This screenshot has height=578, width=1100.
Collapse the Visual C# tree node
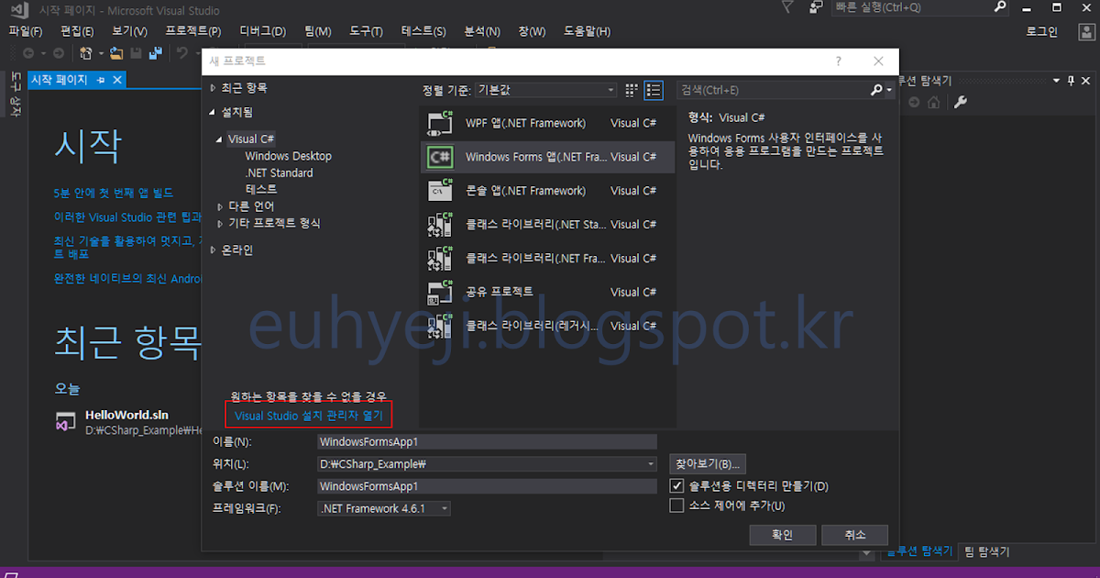click(220, 139)
